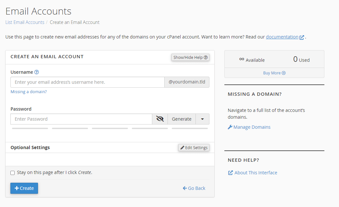Open List Email Accounts breadcrumb
339x207 pixels.
[25, 22]
